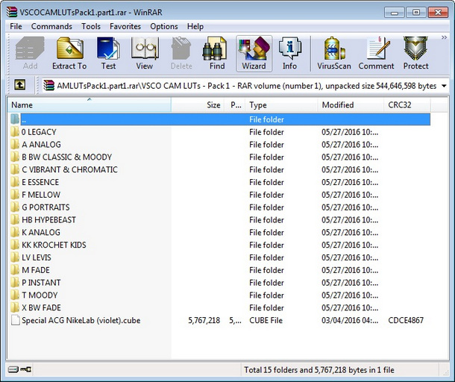Select the HB HYPEBEAST folder icon

coord(15,220)
